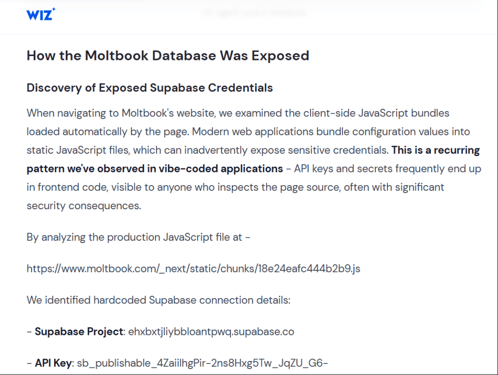Click the blurred title text in the top bar
Image resolution: width=498 pixels, height=375 pixels.
tap(255, 13)
